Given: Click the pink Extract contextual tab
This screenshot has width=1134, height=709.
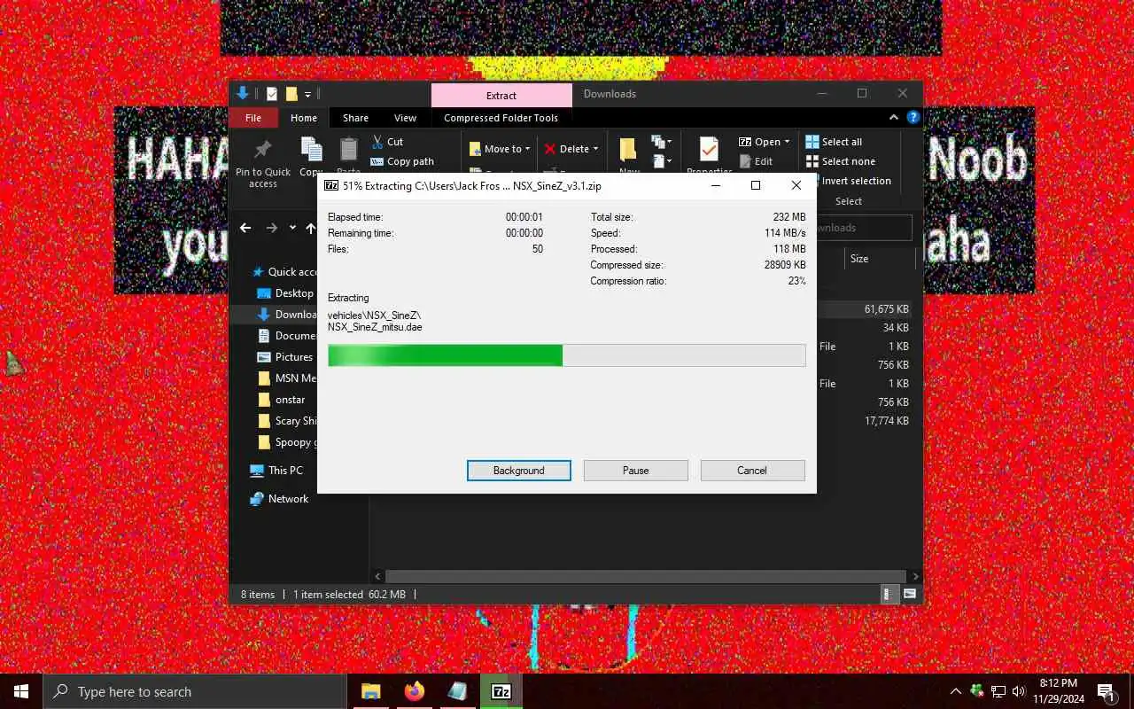Looking at the screenshot, I should coord(501,95).
